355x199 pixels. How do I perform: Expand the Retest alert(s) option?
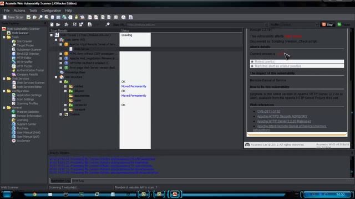point(297,61)
